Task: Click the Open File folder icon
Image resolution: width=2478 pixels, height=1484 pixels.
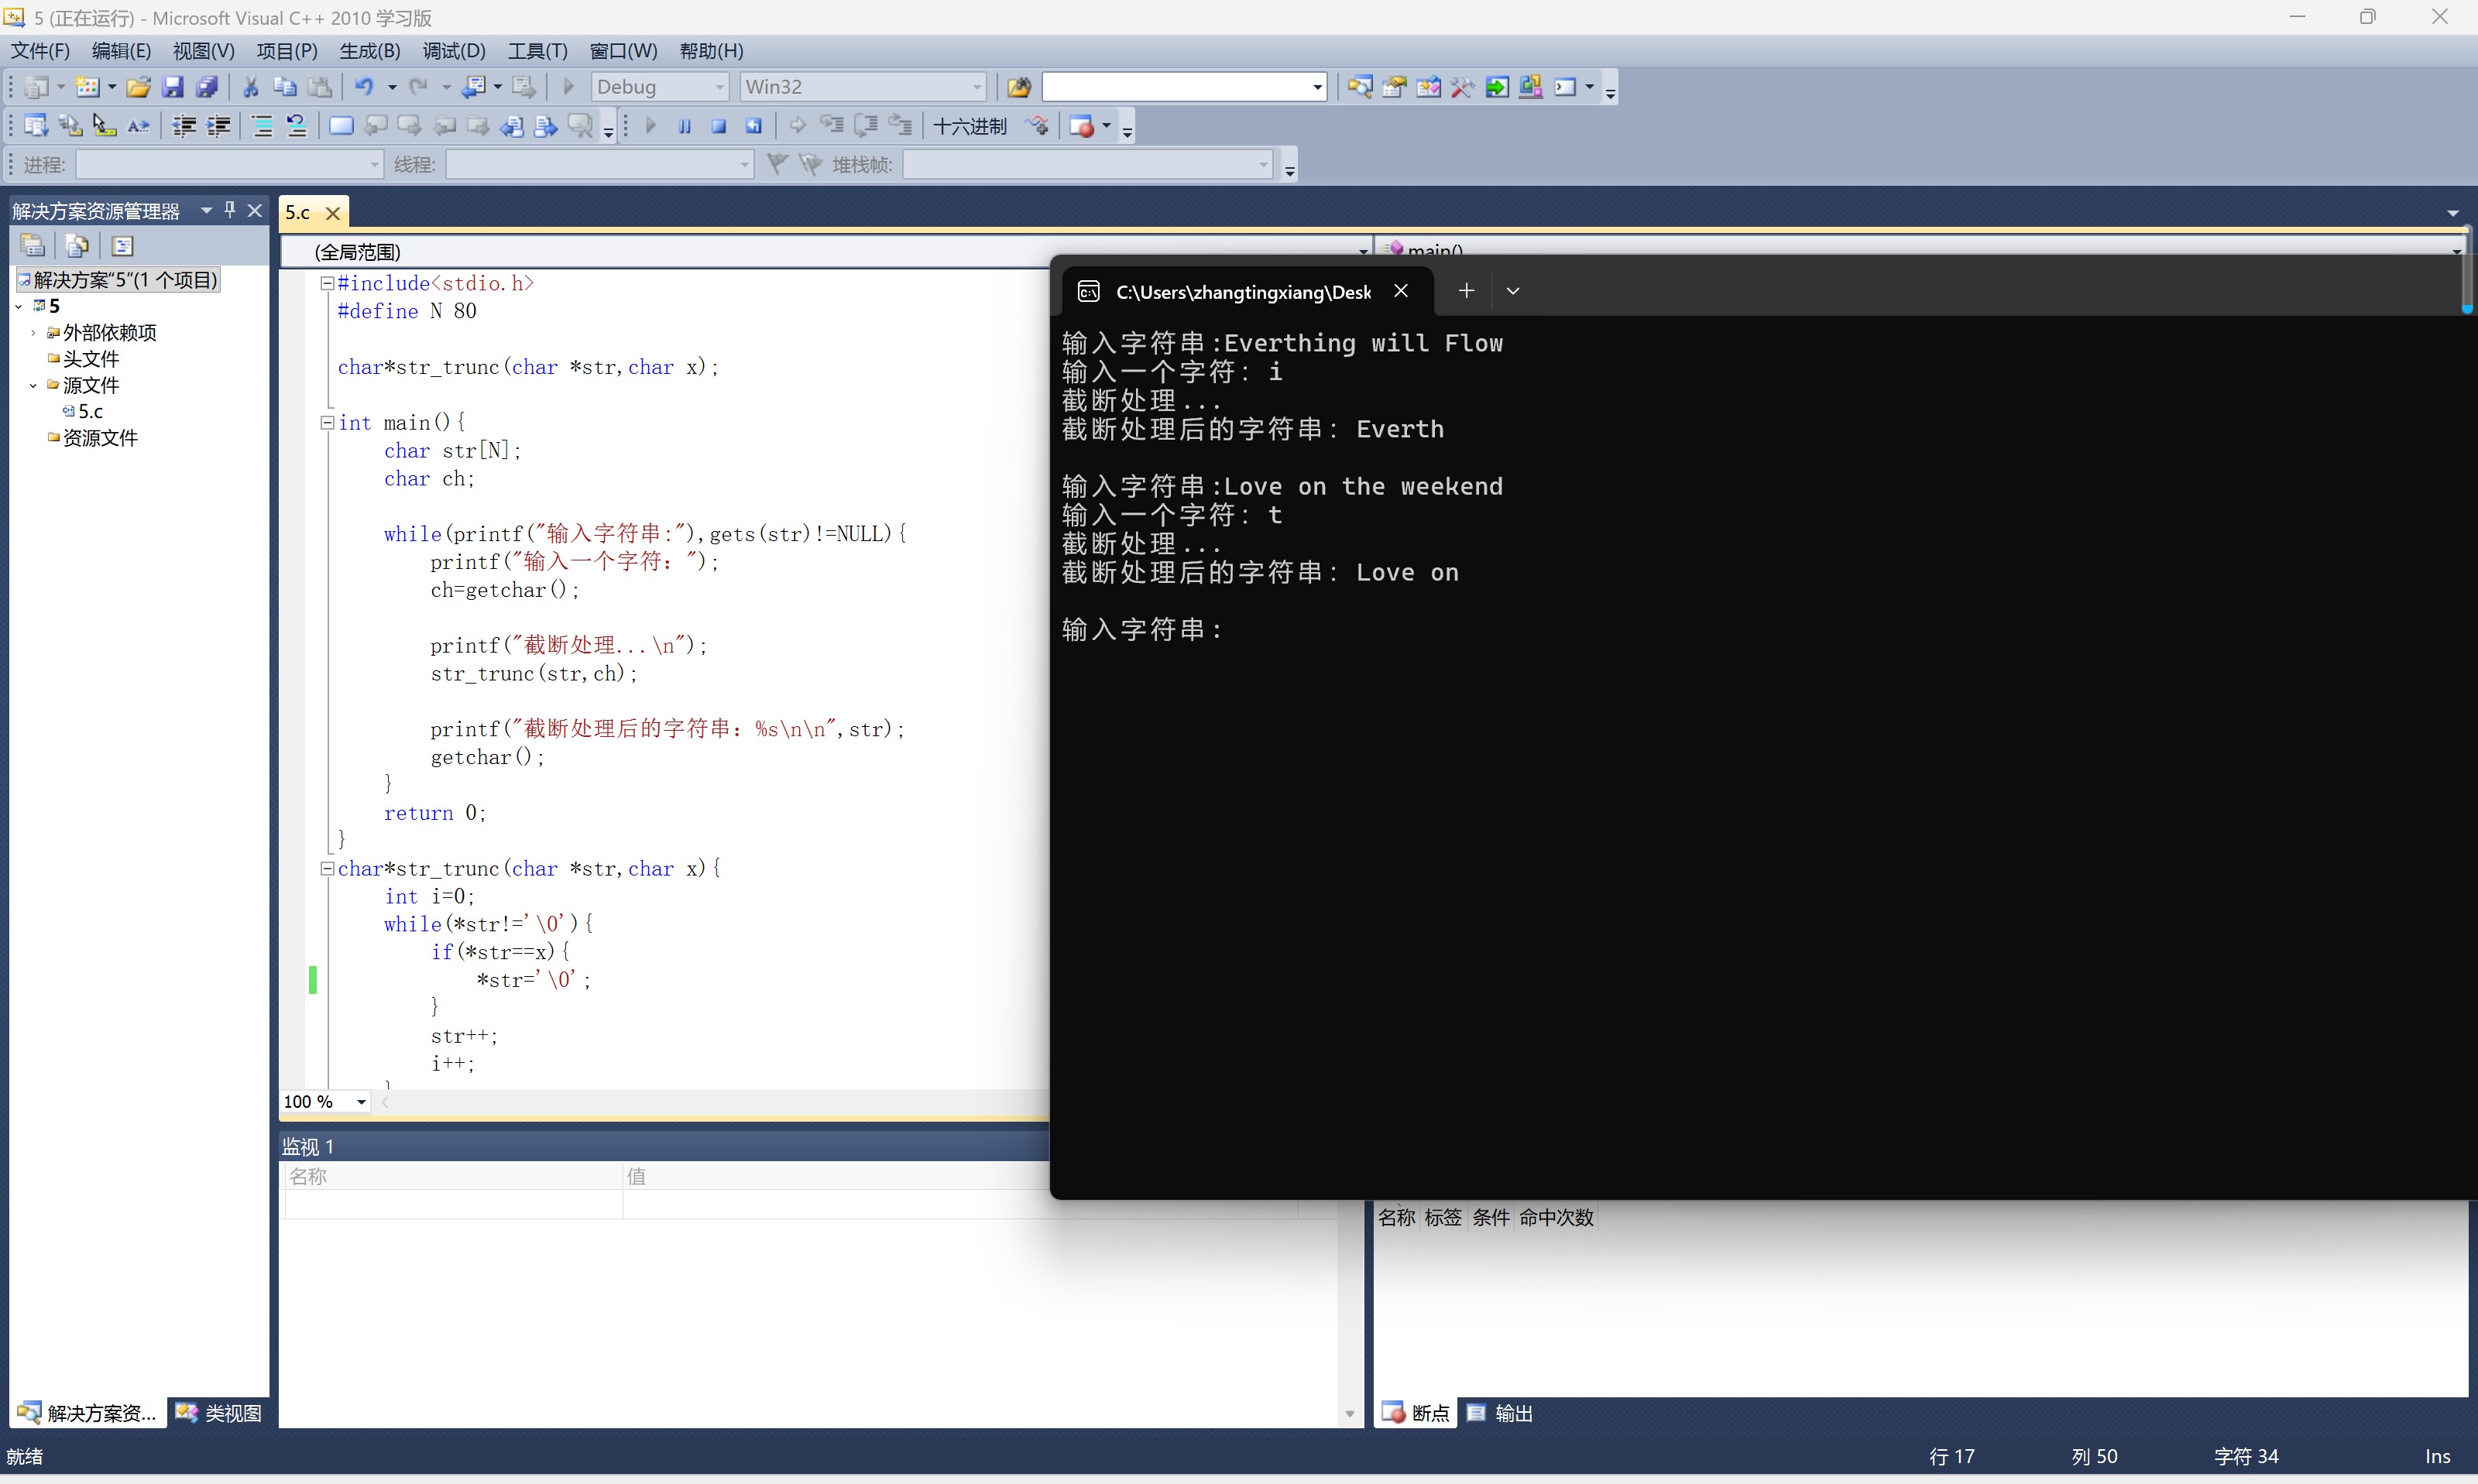Action: (138, 87)
